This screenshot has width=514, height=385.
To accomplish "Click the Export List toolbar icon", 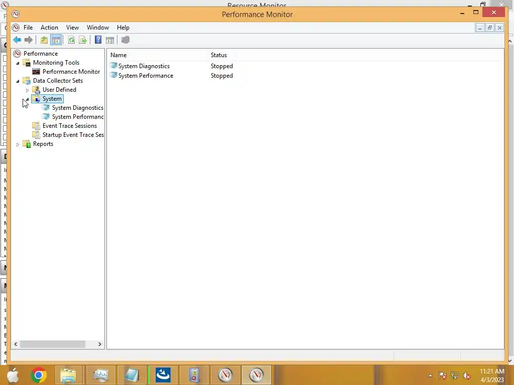I will point(83,40).
